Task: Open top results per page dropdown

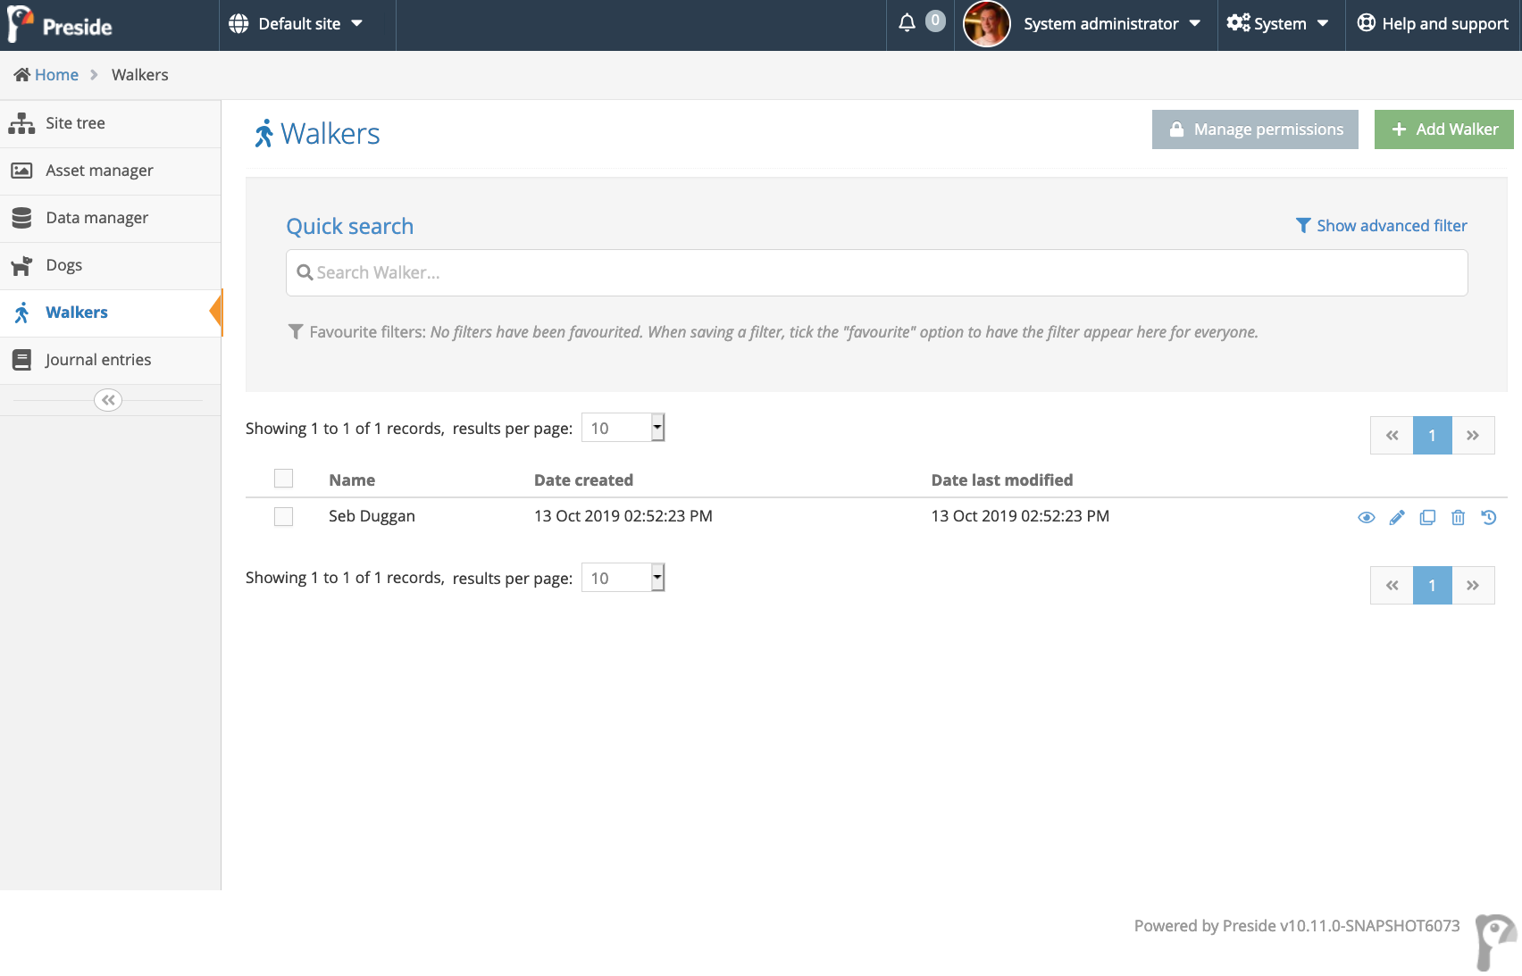Action: [623, 428]
